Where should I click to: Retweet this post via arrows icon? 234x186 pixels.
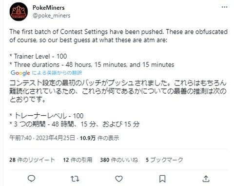(75, 179)
